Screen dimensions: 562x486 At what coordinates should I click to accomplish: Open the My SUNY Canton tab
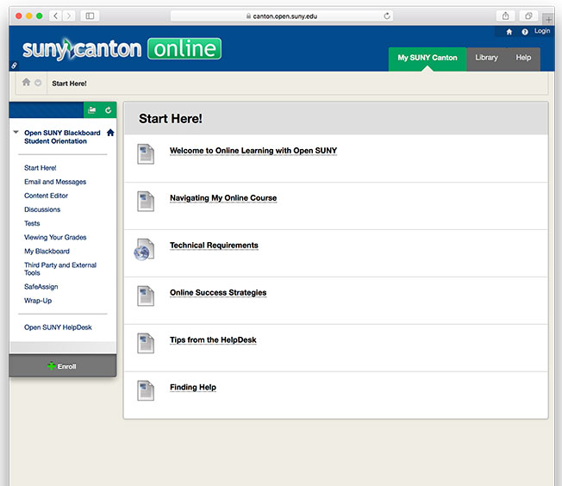[x=427, y=58]
